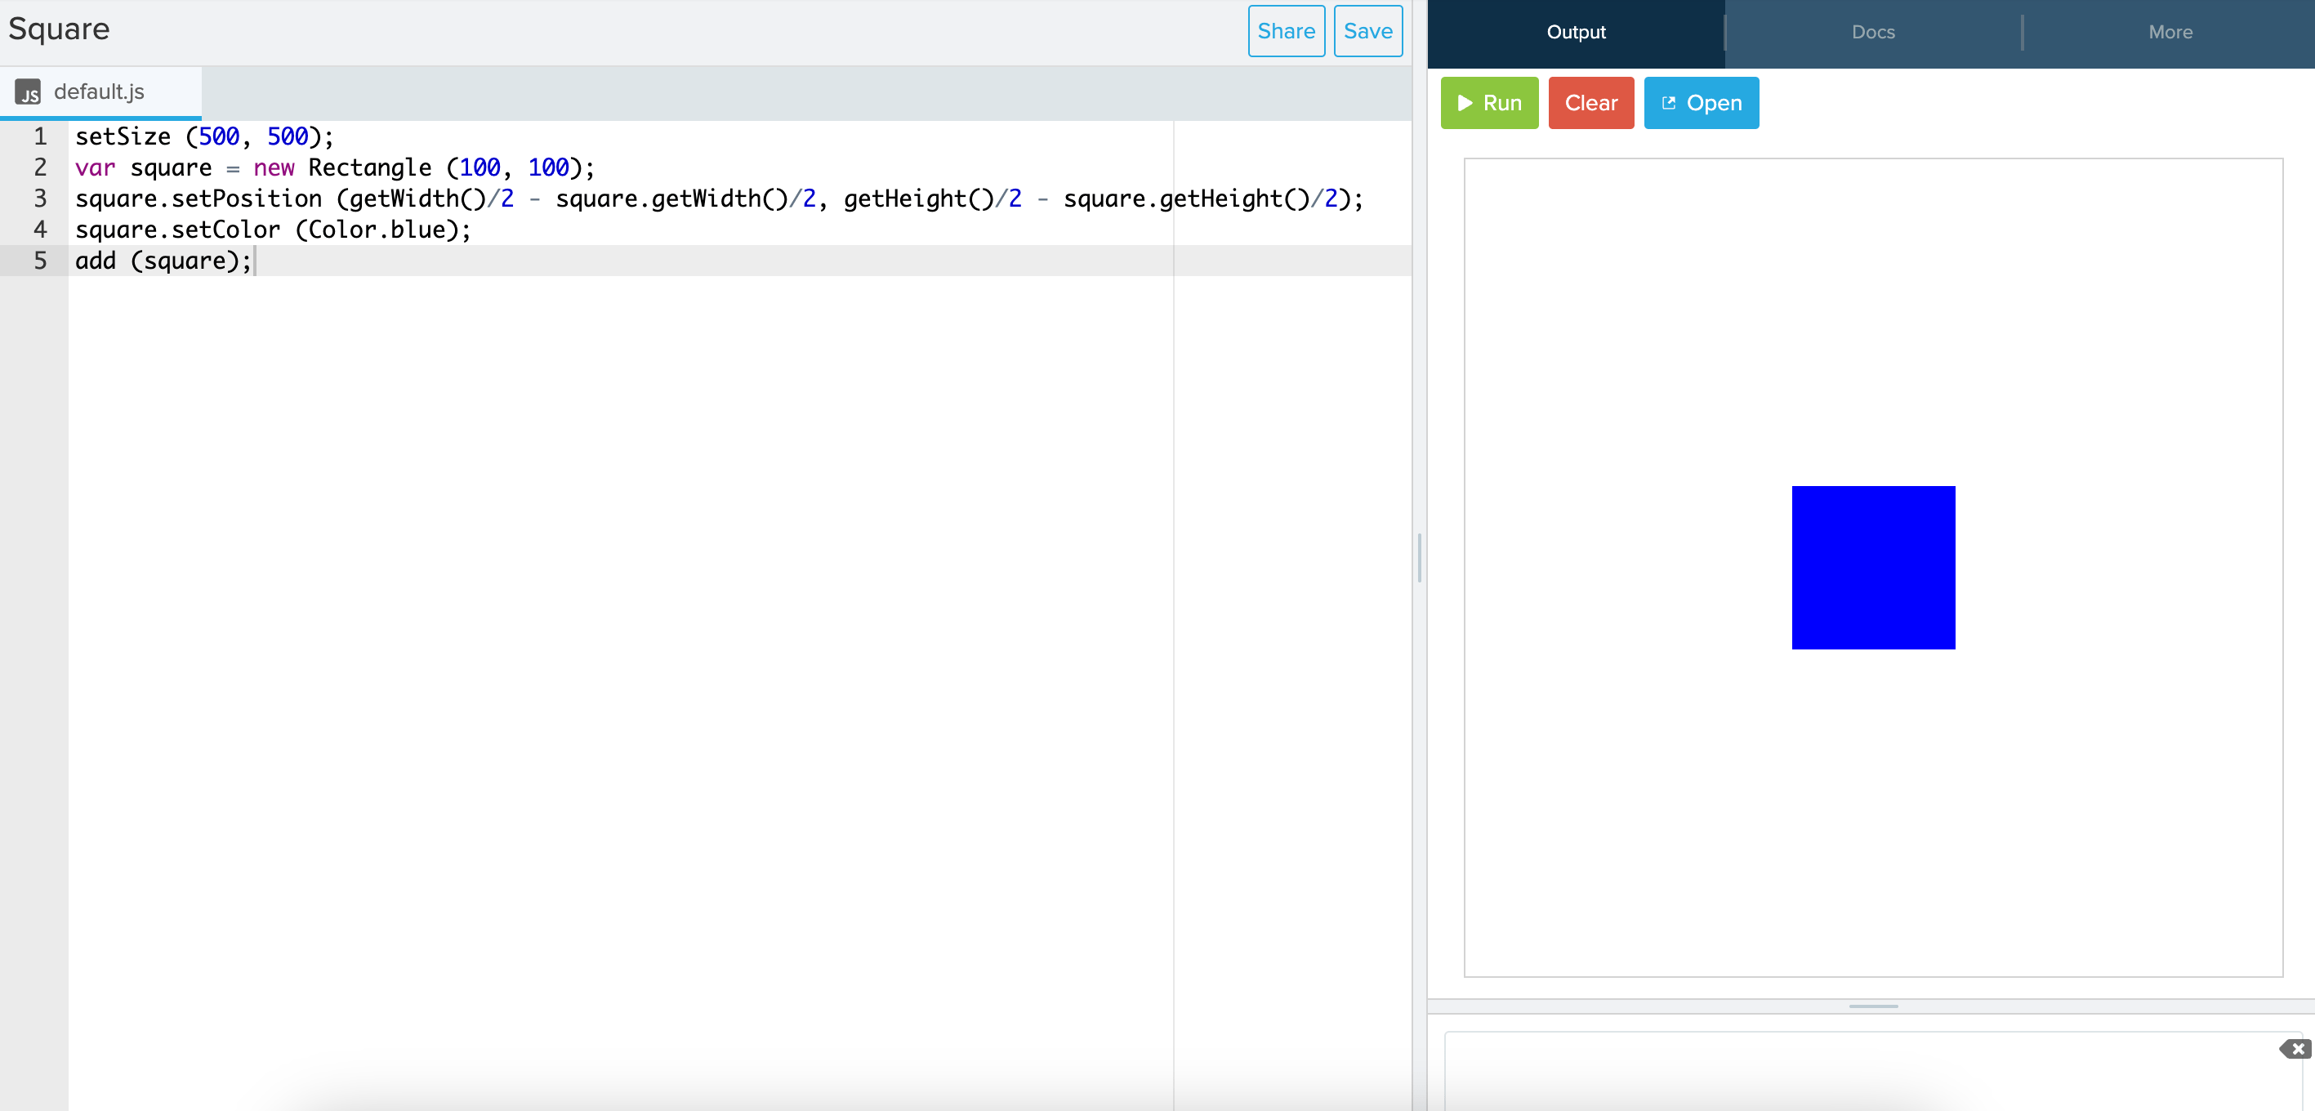Click on the Color.blue code text

pyautogui.click(x=377, y=230)
